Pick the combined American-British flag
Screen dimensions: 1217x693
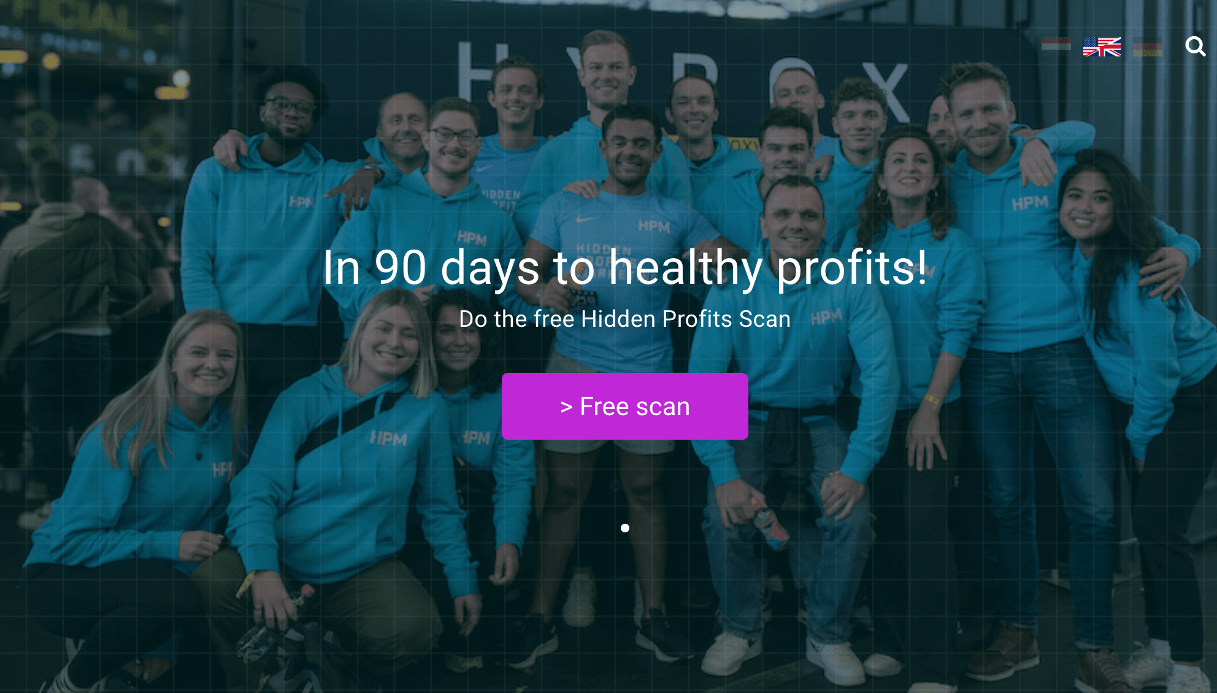tap(1102, 47)
